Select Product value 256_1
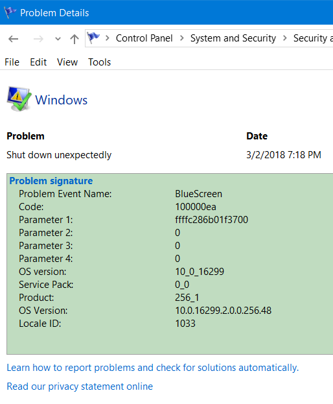 tap(187, 298)
